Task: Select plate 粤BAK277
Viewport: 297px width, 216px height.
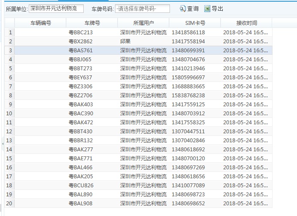Action: [x=81, y=150]
